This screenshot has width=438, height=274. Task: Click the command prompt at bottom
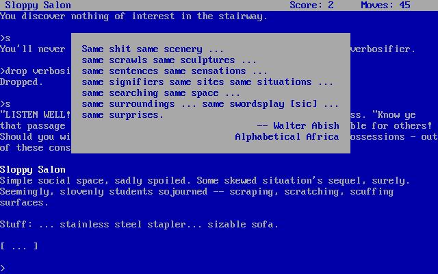[x=3, y=268]
